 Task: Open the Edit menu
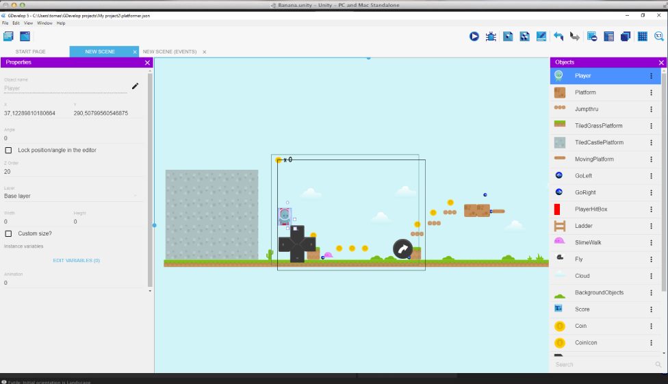(16, 23)
